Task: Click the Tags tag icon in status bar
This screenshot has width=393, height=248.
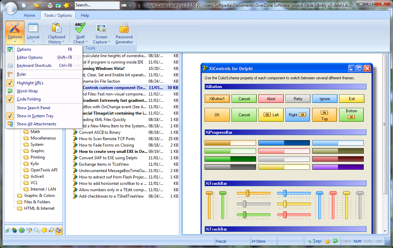Action: [309, 241]
